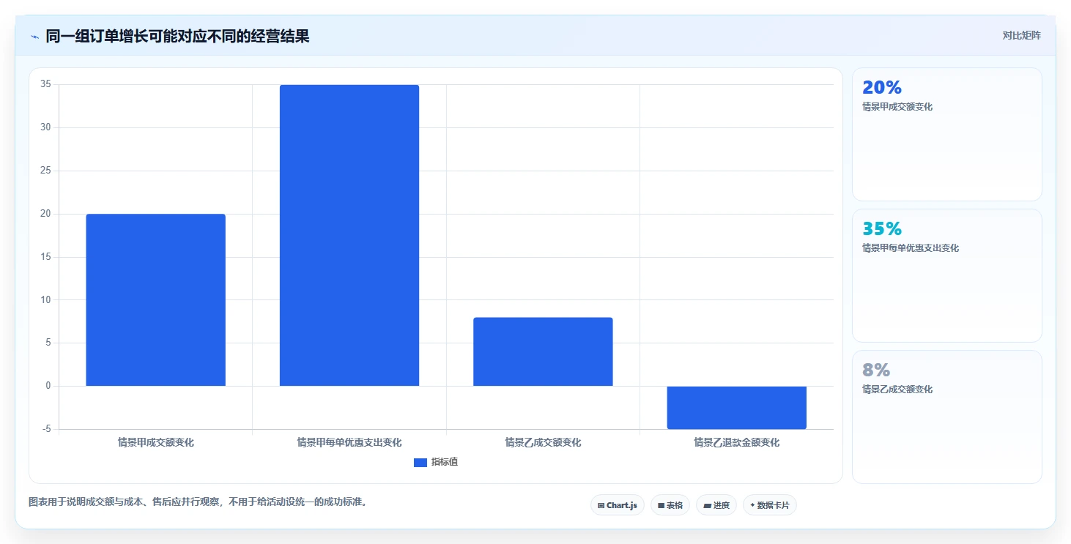Image resolution: width=1071 pixels, height=544 pixels.
Task: Click the icon inside the 进度 chip
Action: tap(707, 506)
